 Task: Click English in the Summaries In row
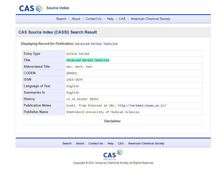coord(73,93)
